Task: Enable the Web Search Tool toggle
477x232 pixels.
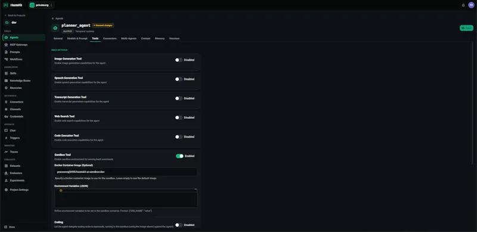Action: pos(178,117)
